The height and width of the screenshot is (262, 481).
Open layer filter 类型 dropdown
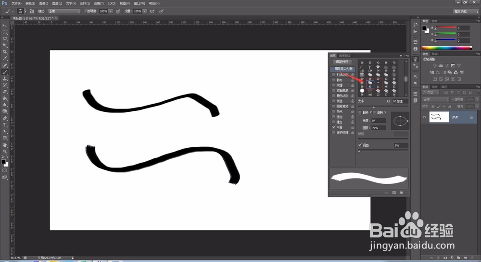tap(431, 93)
